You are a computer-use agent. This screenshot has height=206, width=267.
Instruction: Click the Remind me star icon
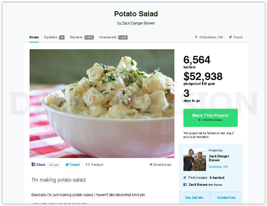click(x=151, y=164)
